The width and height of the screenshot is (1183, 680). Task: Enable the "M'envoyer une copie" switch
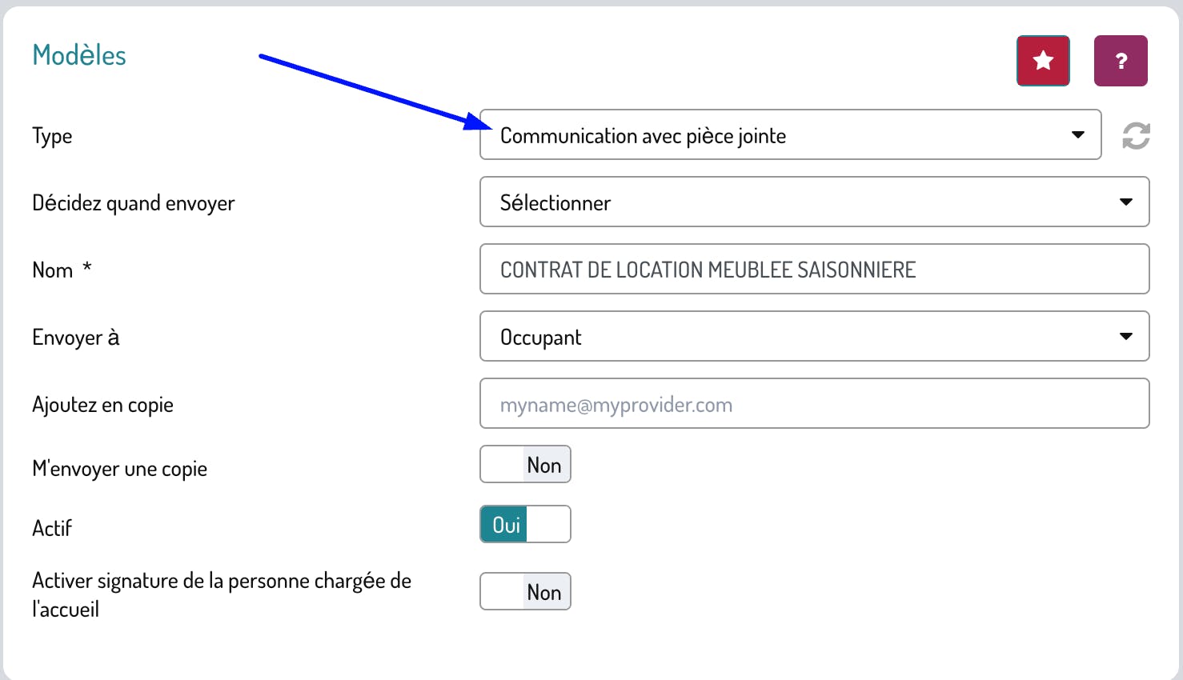(x=525, y=465)
